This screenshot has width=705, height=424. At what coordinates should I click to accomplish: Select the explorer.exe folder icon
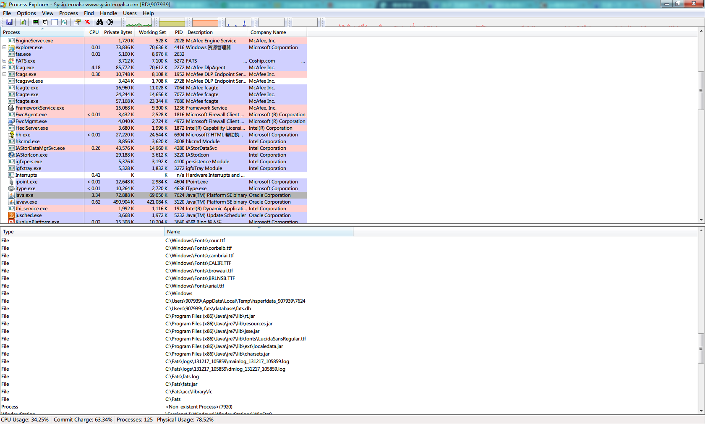tap(11, 47)
